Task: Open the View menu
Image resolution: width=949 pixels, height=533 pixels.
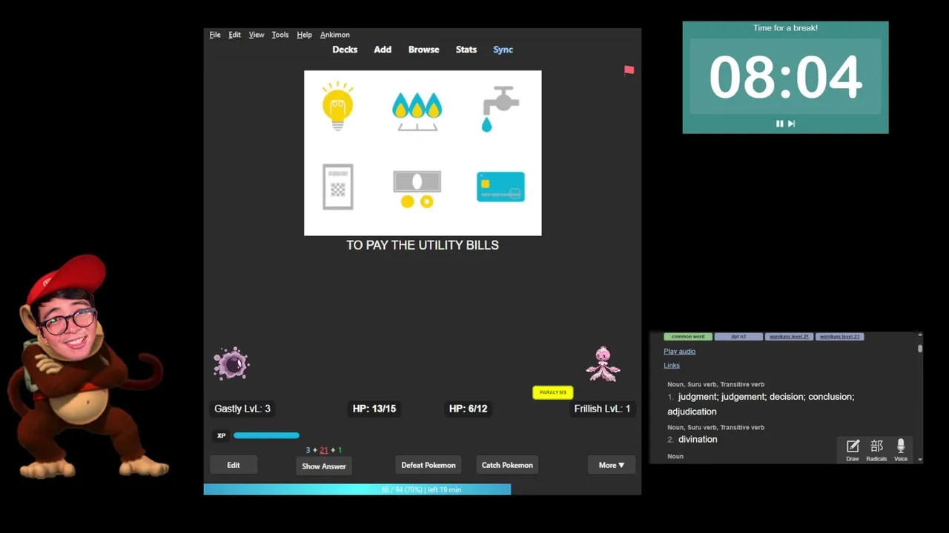Action: pyautogui.click(x=257, y=35)
